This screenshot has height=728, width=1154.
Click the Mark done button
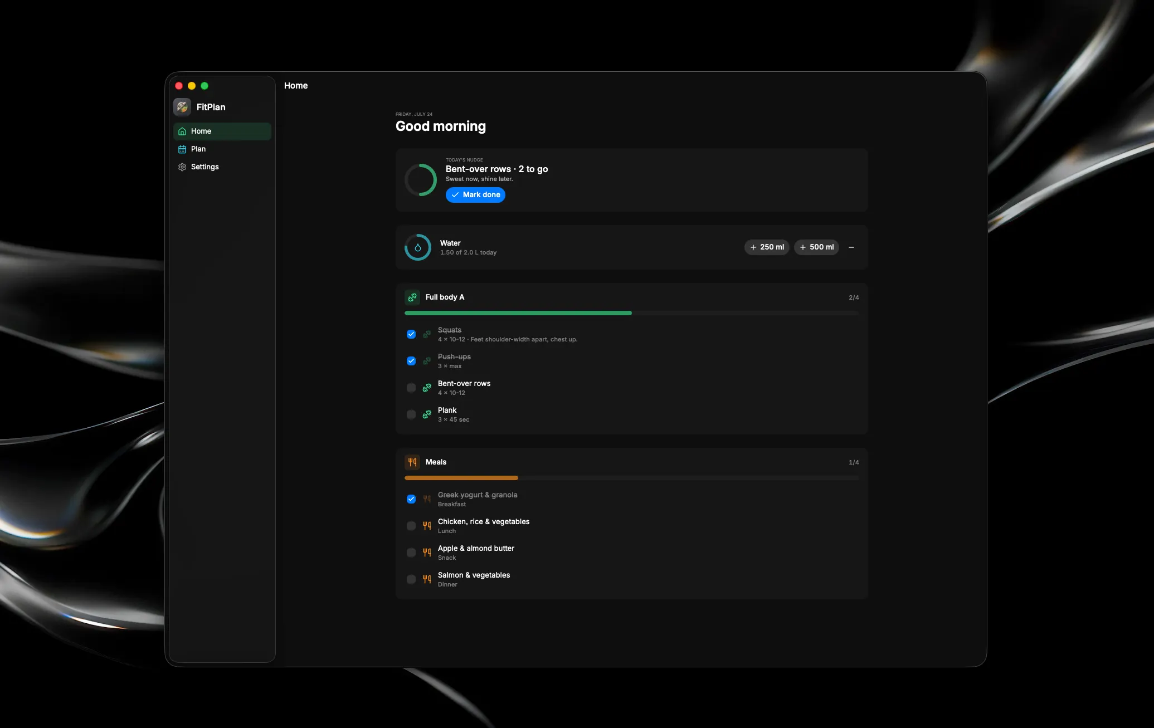pyautogui.click(x=475, y=195)
